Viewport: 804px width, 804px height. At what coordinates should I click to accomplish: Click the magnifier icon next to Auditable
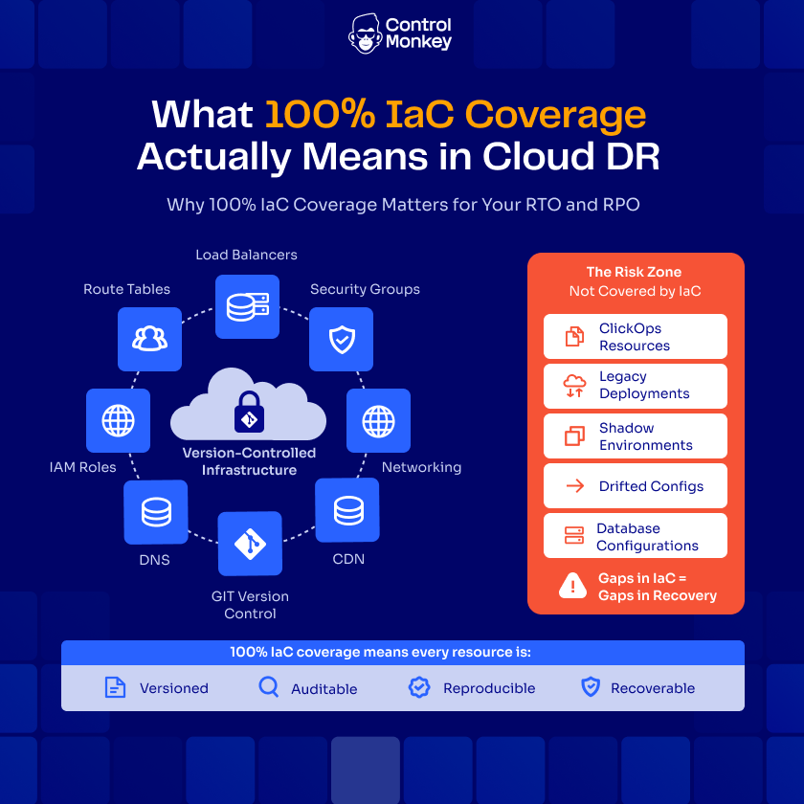(268, 687)
